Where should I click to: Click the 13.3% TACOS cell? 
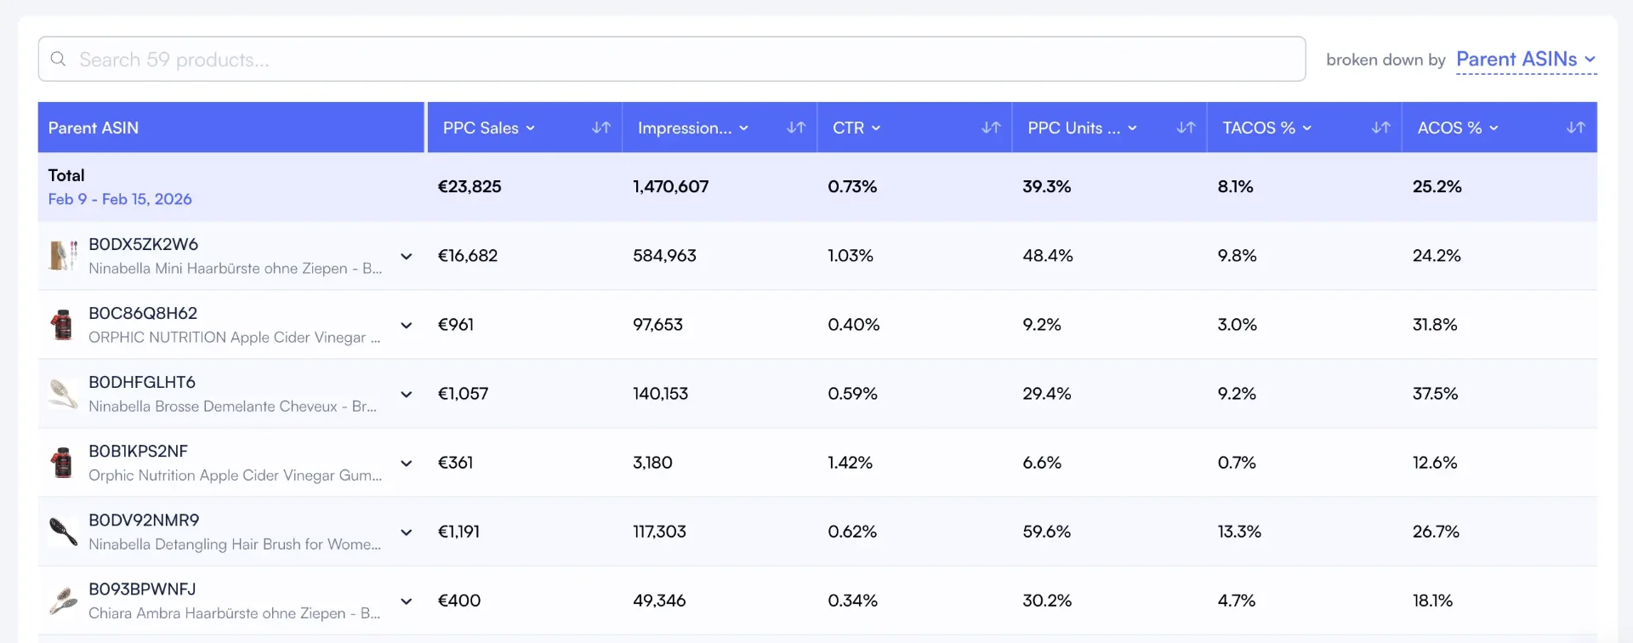click(1239, 531)
